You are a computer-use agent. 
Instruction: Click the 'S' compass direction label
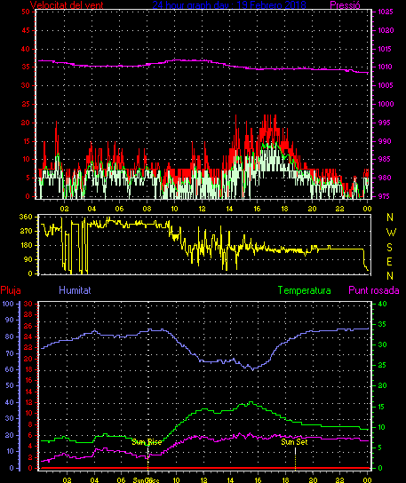pos(389,247)
